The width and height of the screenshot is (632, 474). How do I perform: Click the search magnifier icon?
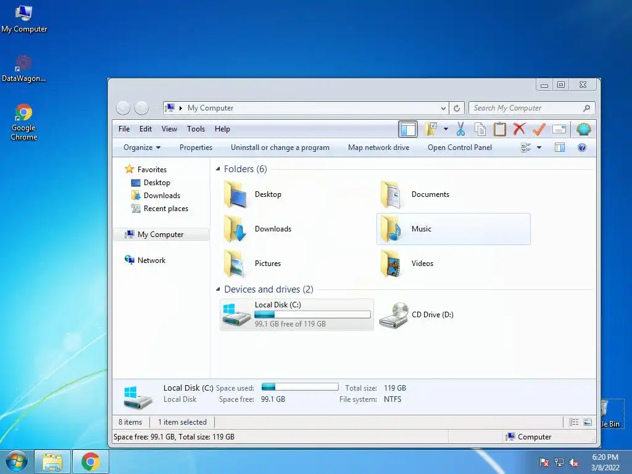(586, 108)
